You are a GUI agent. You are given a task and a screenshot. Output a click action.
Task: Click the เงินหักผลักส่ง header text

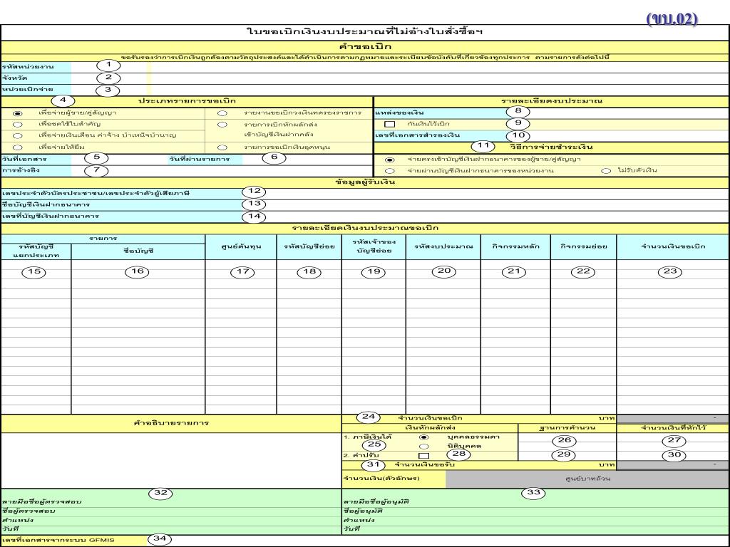click(430, 428)
